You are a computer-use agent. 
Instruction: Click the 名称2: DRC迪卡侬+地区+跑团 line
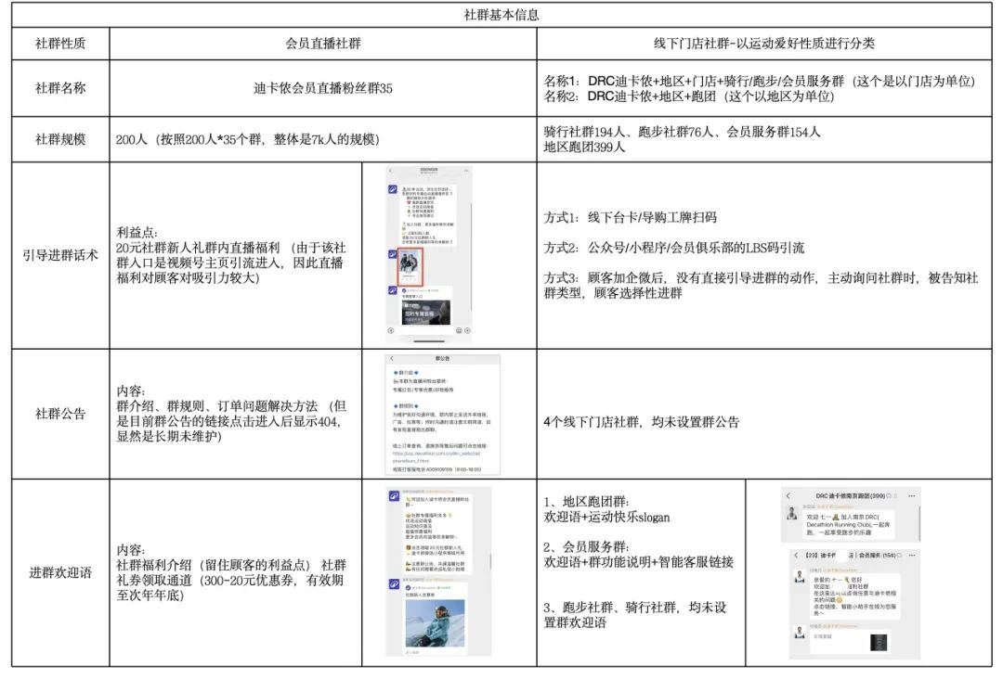click(x=689, y=96)
